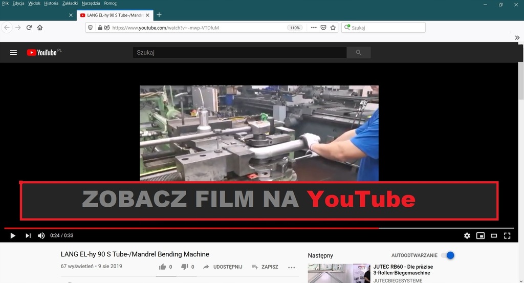
Task: Mute the video volume
Action: coord(41,235)
